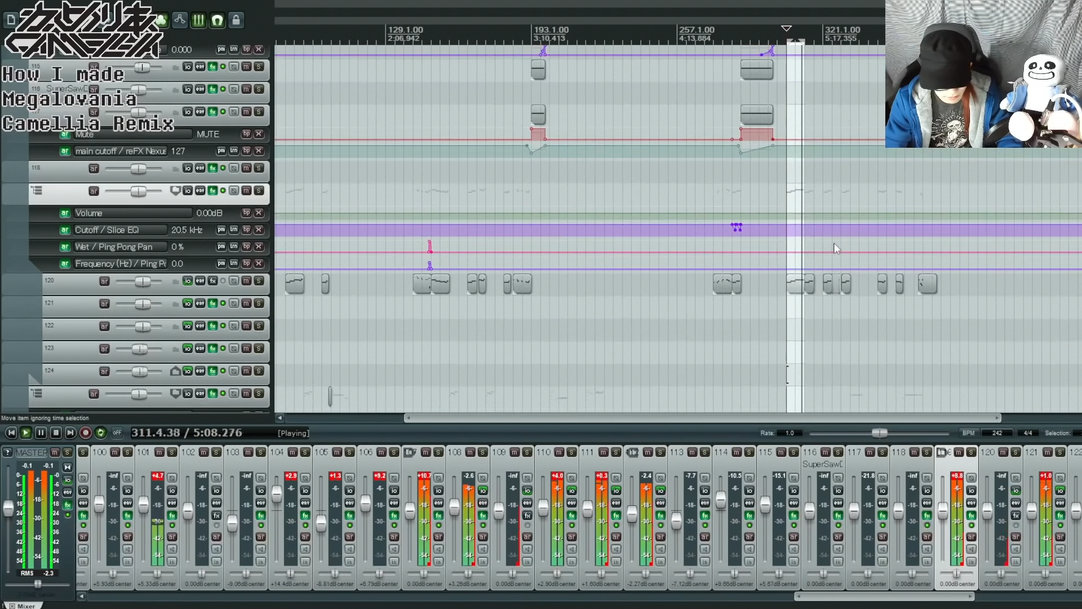Click the Rate value field 1.0

tap(790, 433)
